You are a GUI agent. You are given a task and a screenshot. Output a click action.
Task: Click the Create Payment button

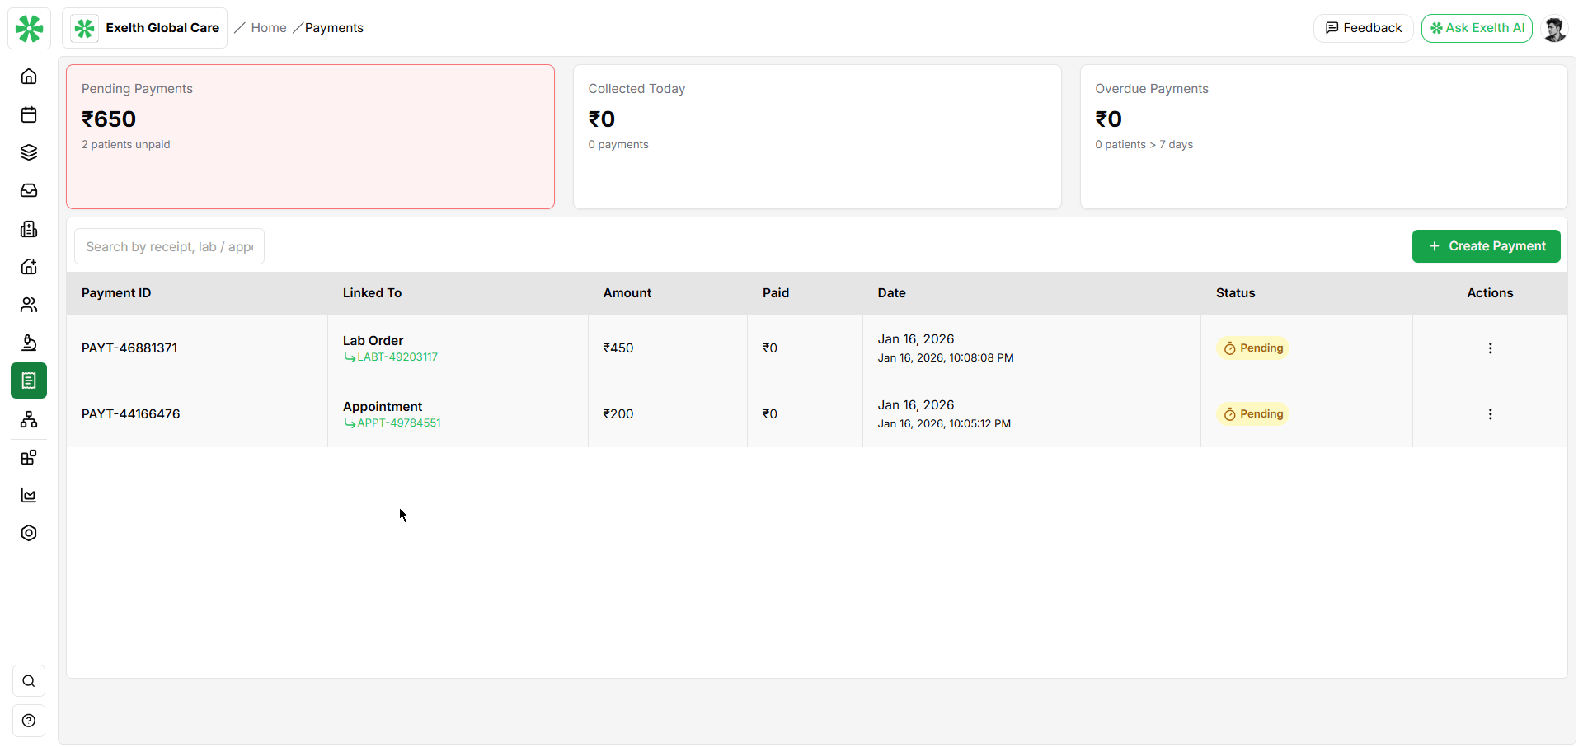(1486, 245)
